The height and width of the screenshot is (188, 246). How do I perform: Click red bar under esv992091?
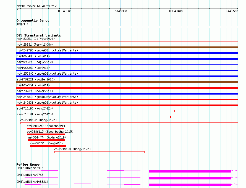pos(48,146)
